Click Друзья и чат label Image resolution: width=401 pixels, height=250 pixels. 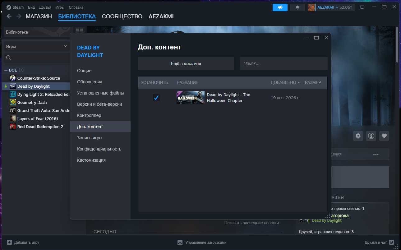click(376, 242)
